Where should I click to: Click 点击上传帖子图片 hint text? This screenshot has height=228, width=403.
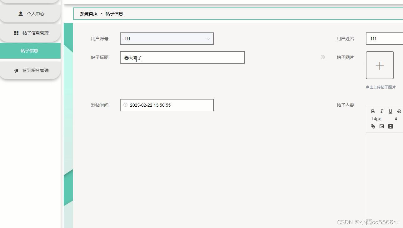tap(381, 87)
